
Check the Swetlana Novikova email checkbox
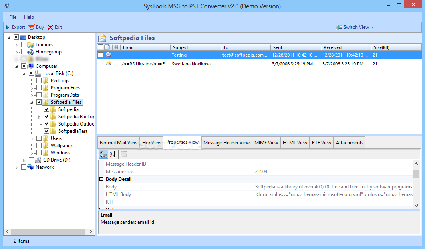pos(100,64)
